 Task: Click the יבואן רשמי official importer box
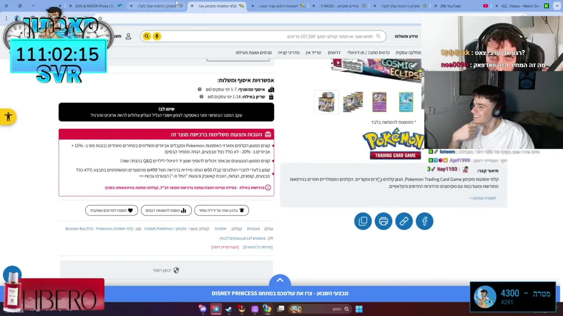click(166, 270)
